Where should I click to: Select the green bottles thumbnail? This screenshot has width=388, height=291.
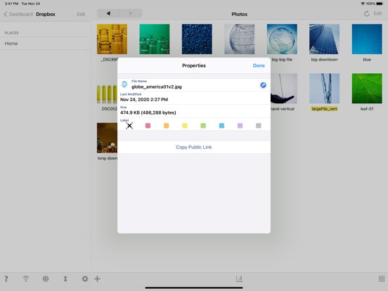[x=155, y=39]
